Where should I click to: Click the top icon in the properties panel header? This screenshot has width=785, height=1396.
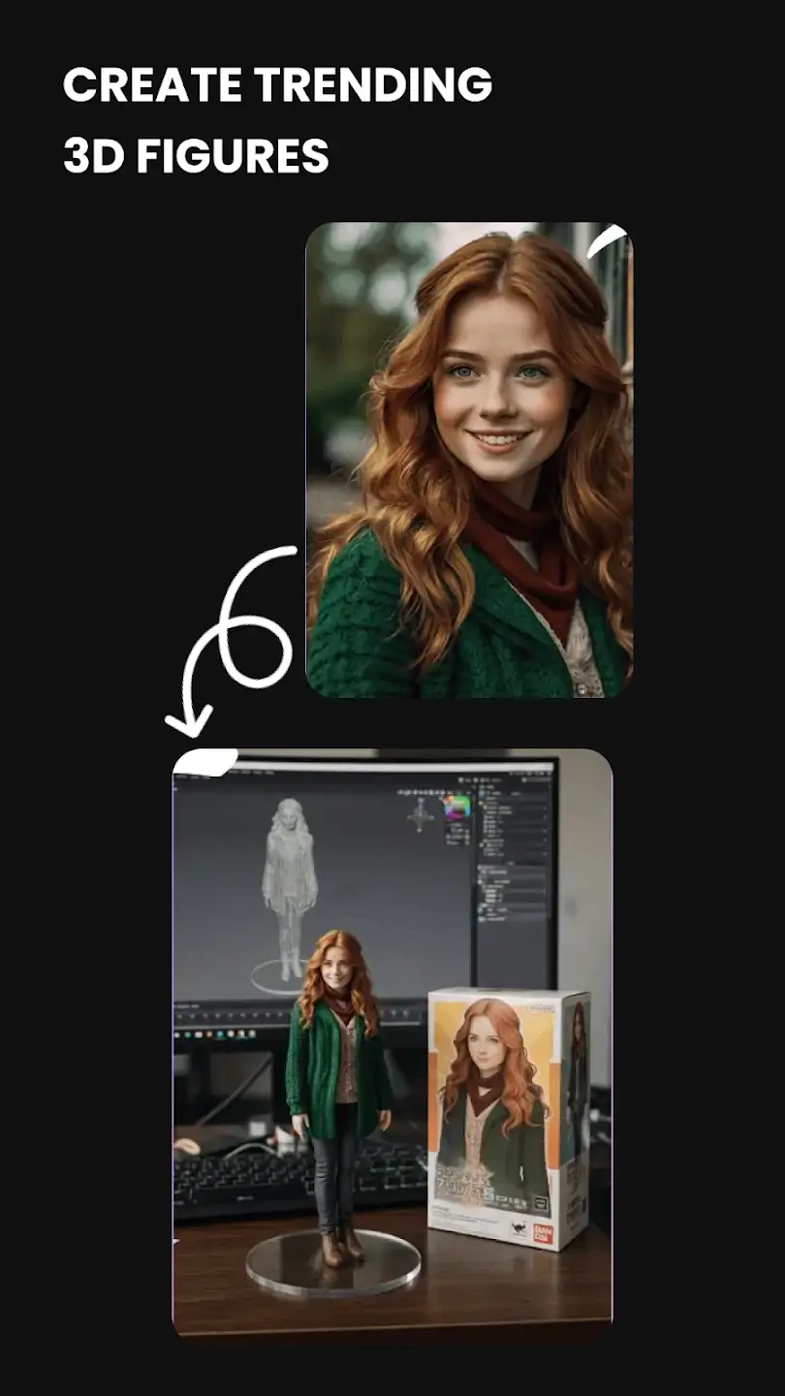coord(483,780)
